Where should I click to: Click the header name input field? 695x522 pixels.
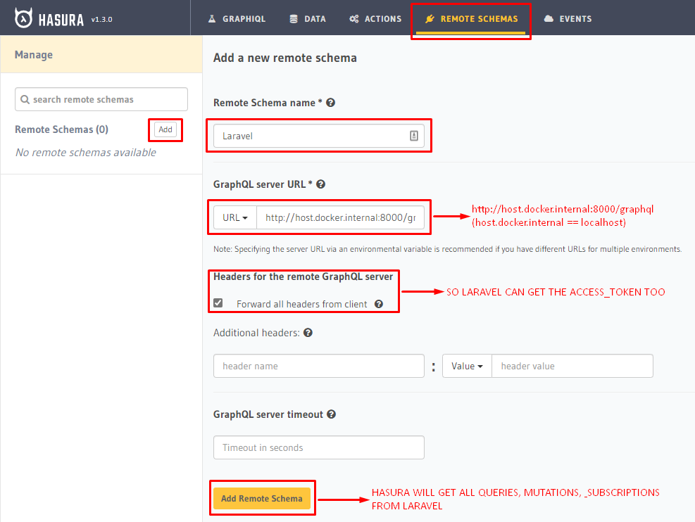[319, 366]
